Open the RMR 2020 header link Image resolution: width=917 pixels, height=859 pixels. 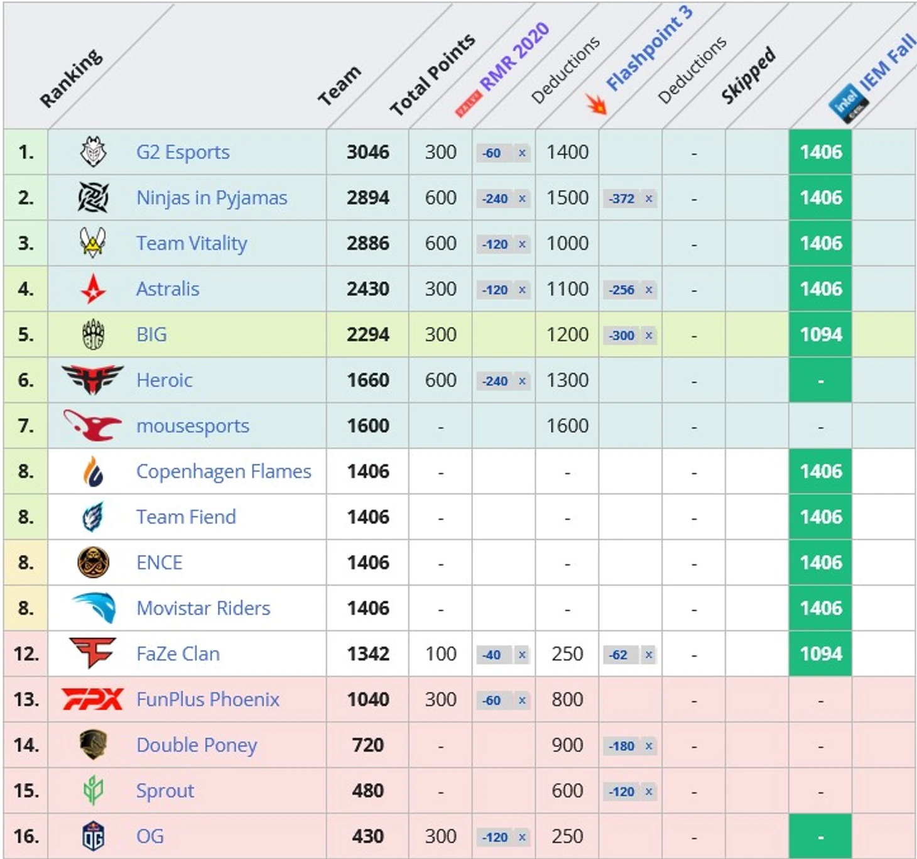pyautogui.click(x=514, y=56)
